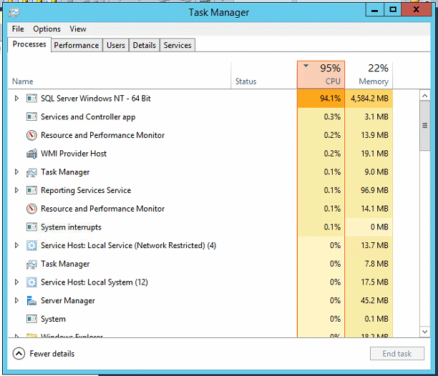Screen dimensions: 438x376
Task: Open the View menu
Action: pos(78,29)
